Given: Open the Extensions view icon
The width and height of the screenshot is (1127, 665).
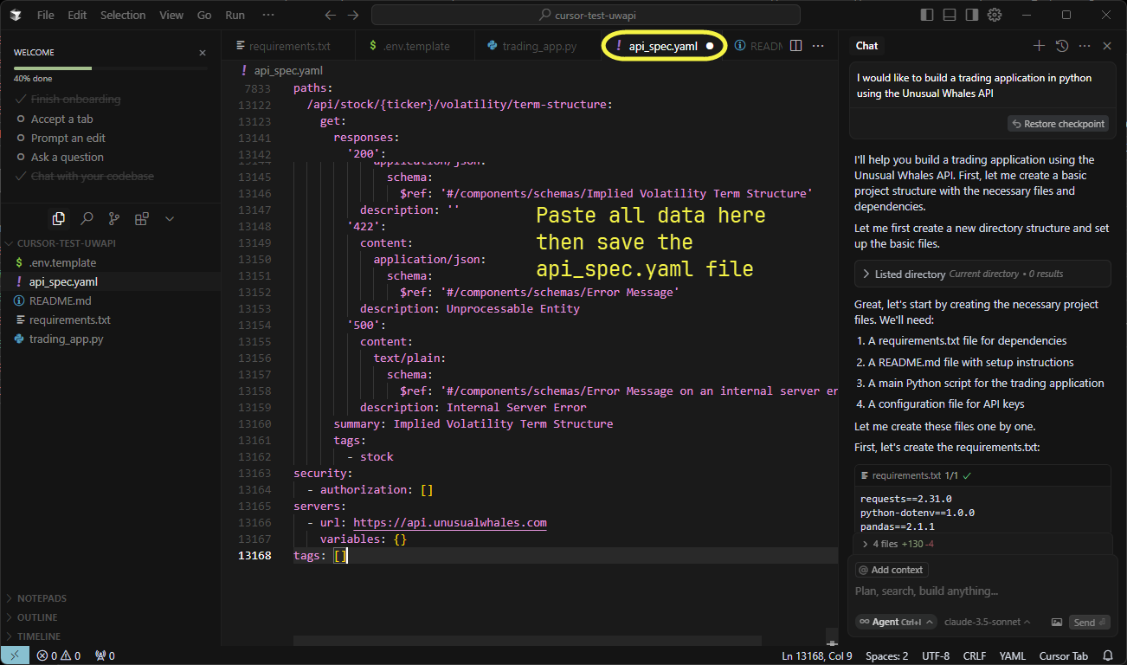Looking at the screenshot, I should pos(141,218).
